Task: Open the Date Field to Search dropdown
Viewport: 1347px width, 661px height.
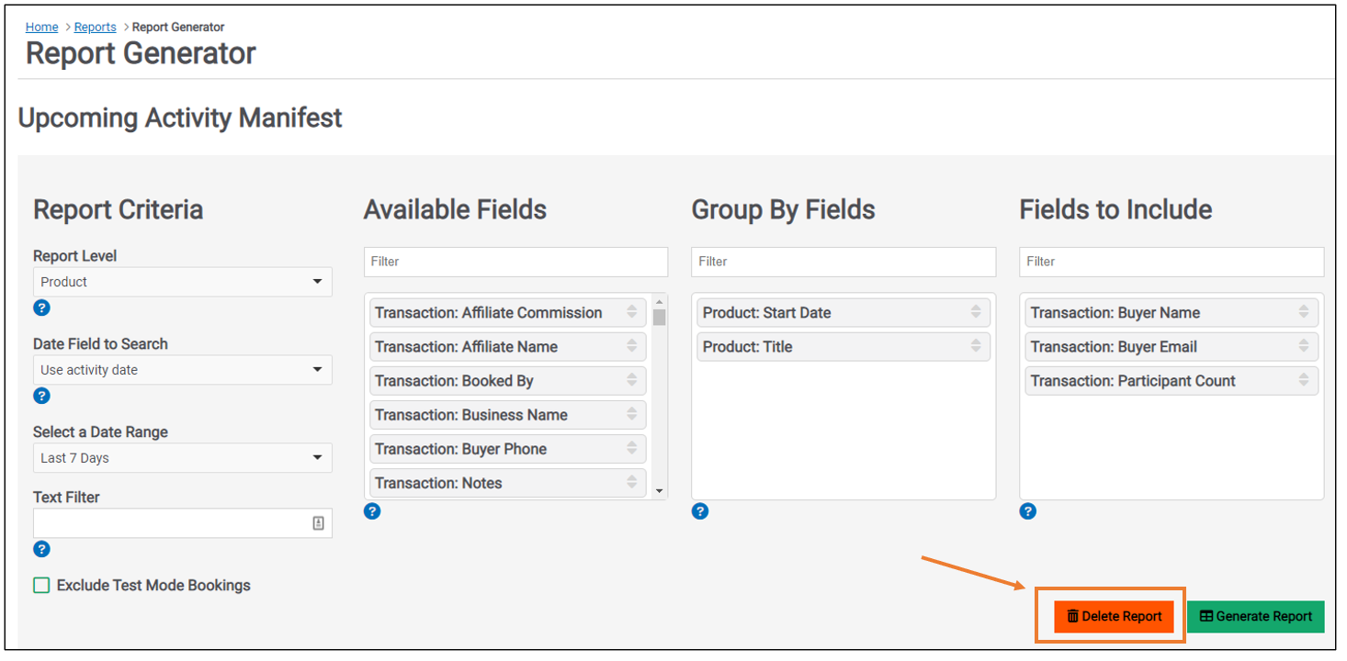Action: (x=183, y=370)
